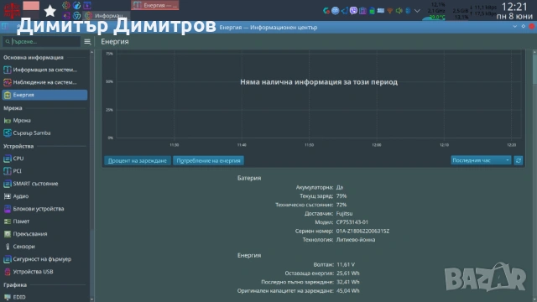
Task: Open the Мрежа sidebar item
Action: (44, 121)
